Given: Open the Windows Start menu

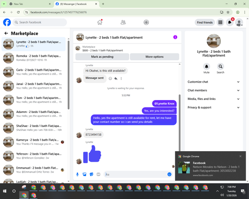Looking at the screenshot, I should (x=4, y=191).
